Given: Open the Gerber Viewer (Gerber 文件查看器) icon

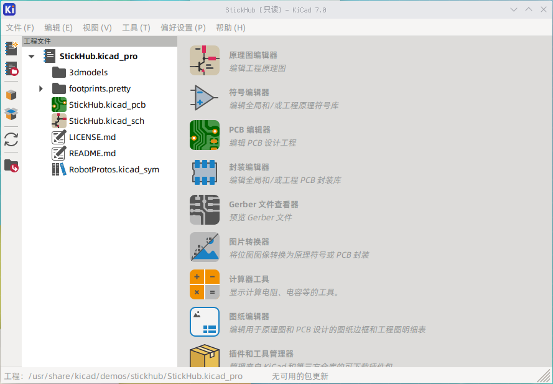Looking at the screenshot, I should pyautogui.click(x=204, y=210).
